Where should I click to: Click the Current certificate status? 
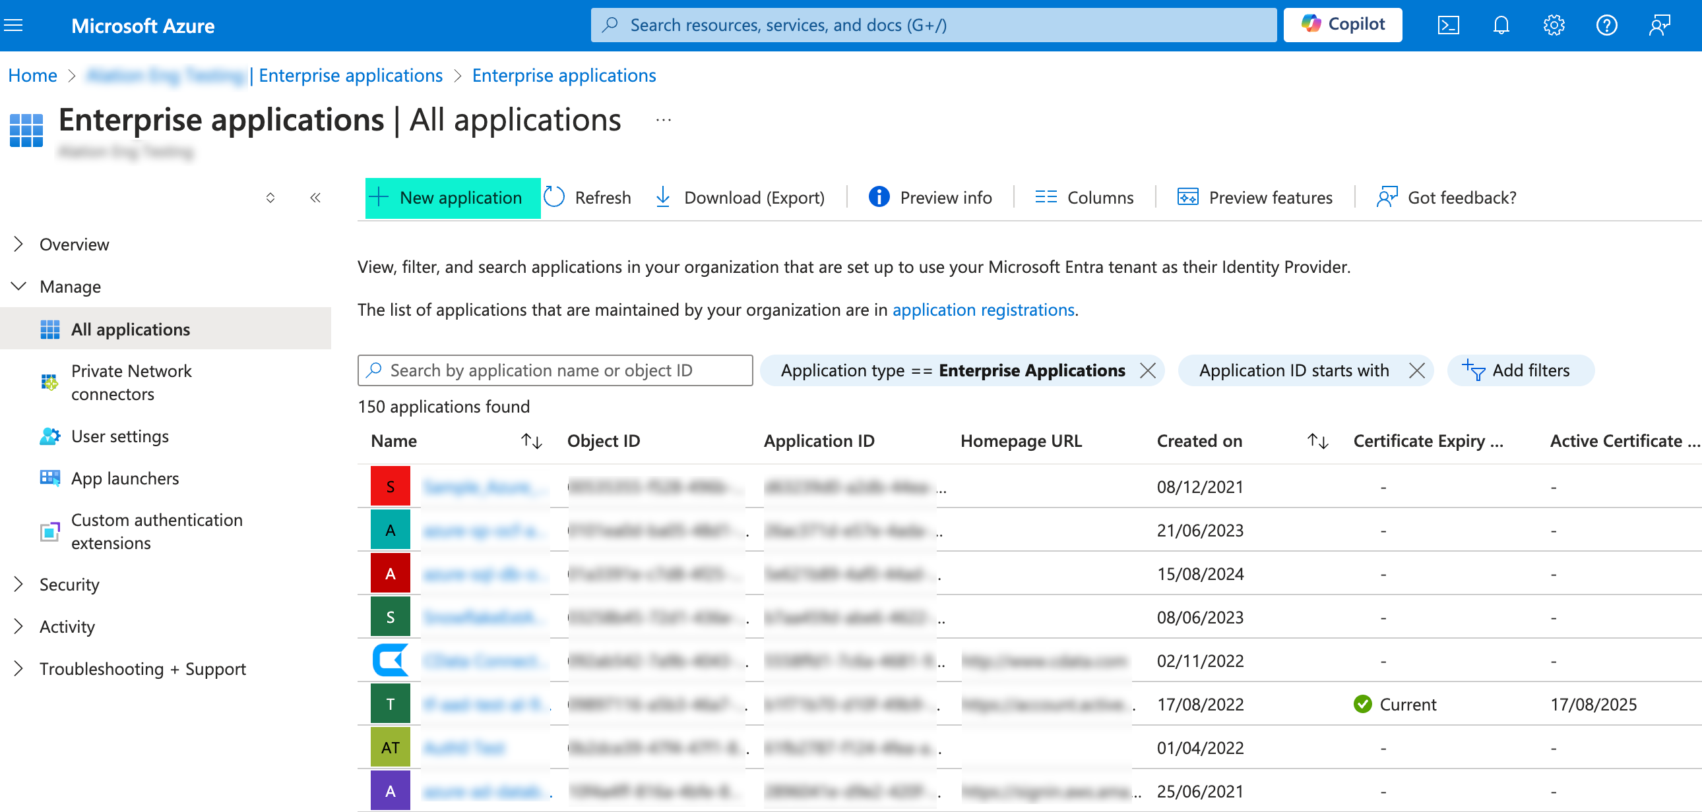click(1395, 705)
